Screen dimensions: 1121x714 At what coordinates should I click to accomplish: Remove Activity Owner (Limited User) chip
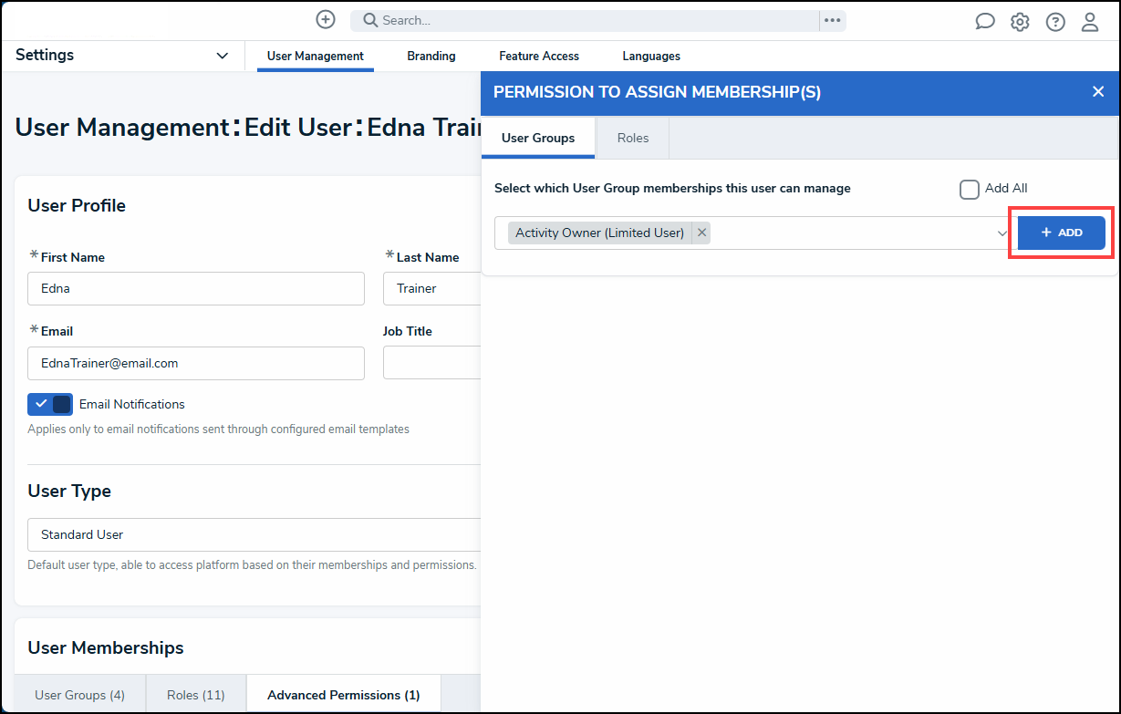701,233
